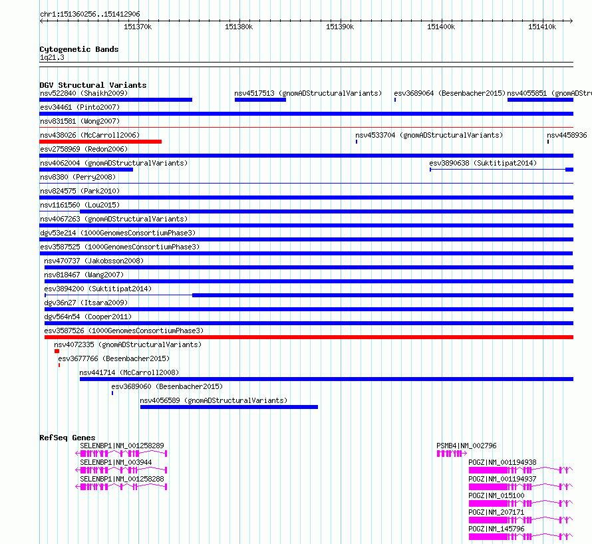592x544 pixels.
Task: Select SELENBP1|NM_001258288 transcript label
Action: tap(122, 479)
